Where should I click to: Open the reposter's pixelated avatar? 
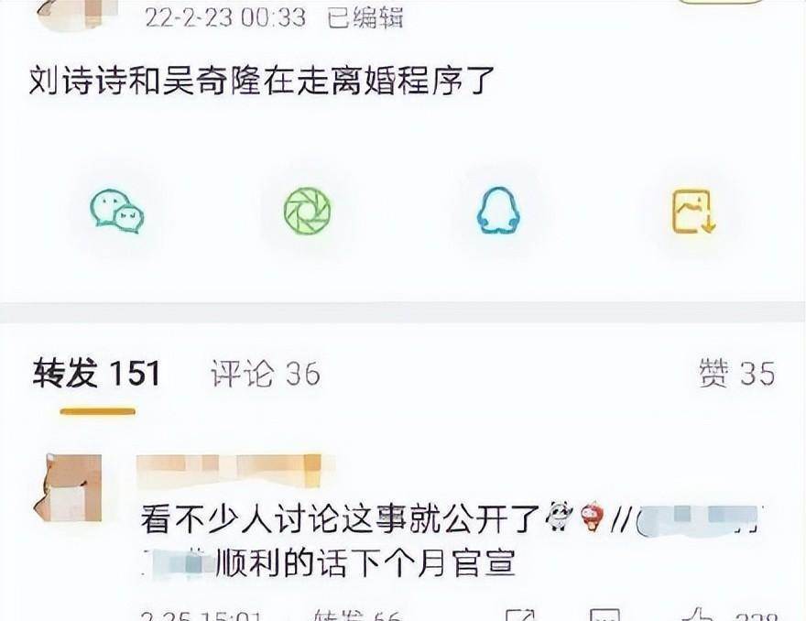coord(68,488)
